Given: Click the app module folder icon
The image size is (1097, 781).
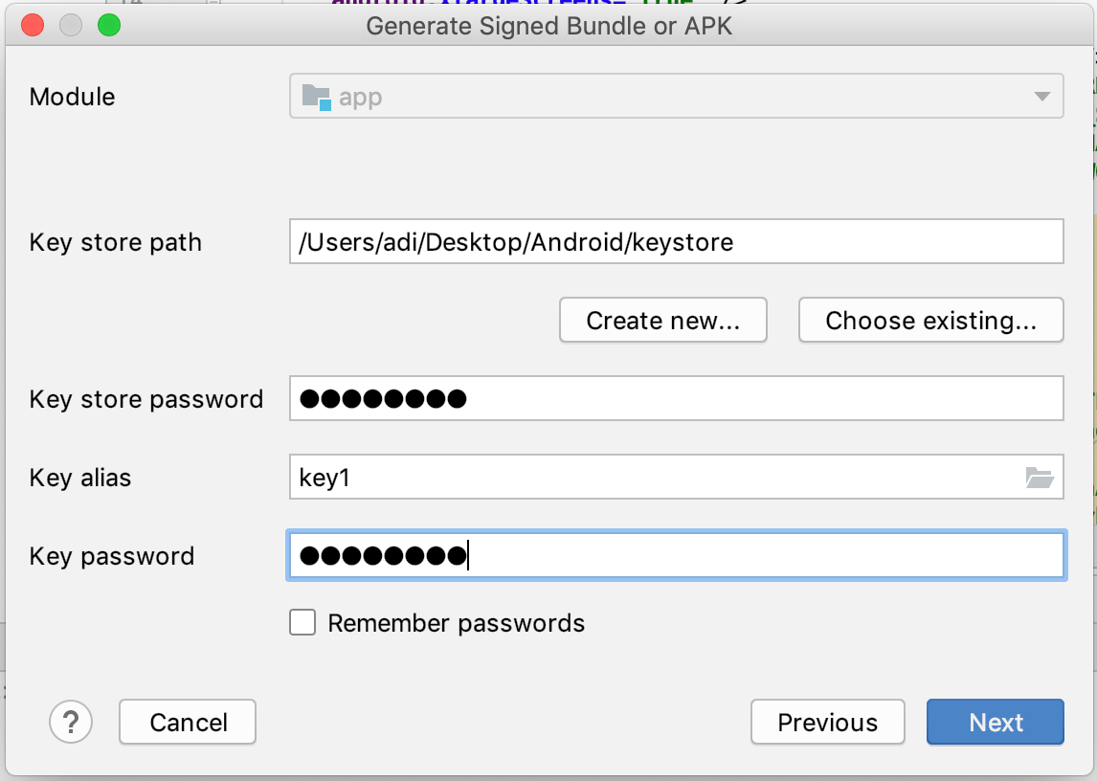Looking at the screenshot, I should pyautogui.click(x=316, y=97).
